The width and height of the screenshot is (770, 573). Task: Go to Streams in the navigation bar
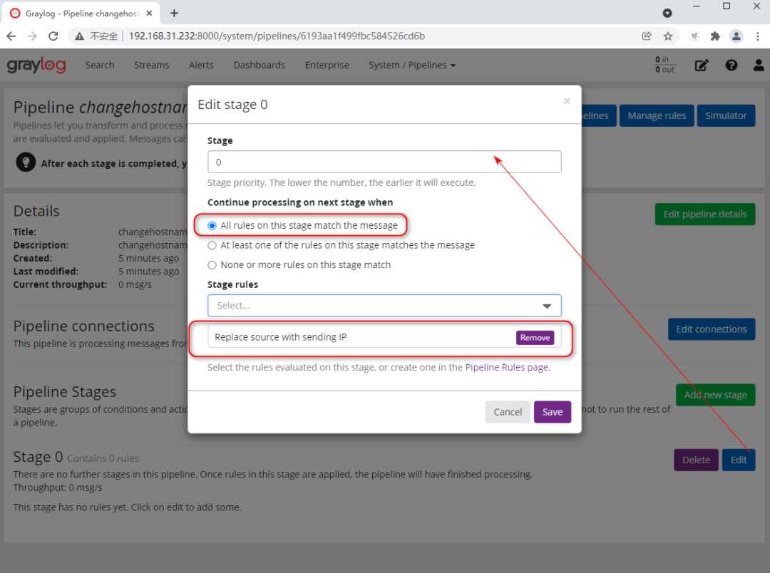[151, 65]
